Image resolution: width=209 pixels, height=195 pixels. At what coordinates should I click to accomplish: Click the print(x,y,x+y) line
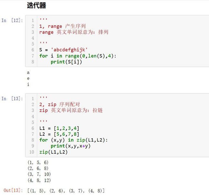click(70, 146)
